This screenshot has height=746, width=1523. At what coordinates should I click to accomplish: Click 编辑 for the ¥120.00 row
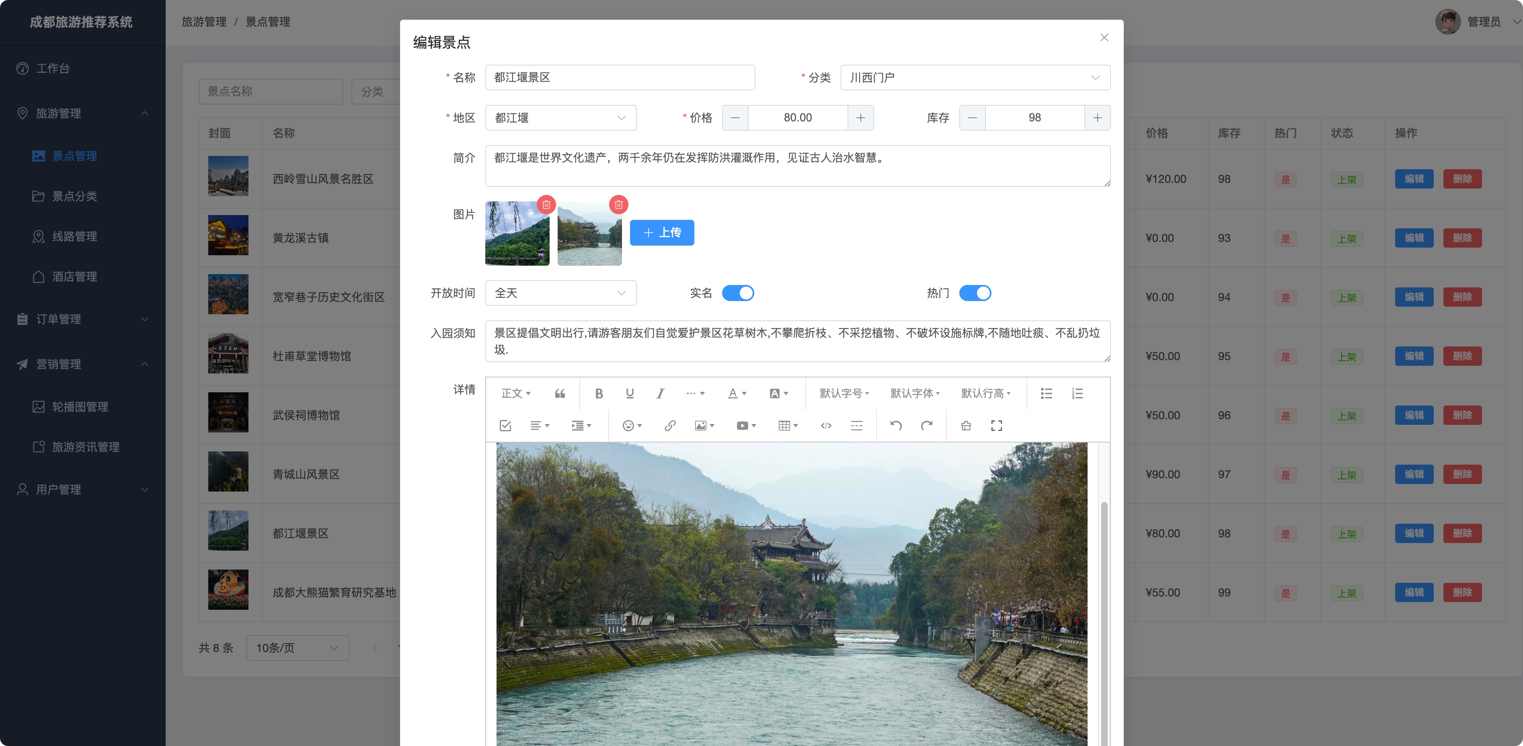(1414, 179)
